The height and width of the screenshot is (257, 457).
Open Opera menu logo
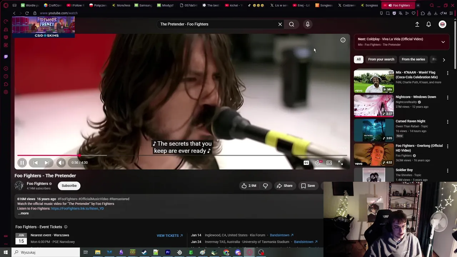pos(6,5)
